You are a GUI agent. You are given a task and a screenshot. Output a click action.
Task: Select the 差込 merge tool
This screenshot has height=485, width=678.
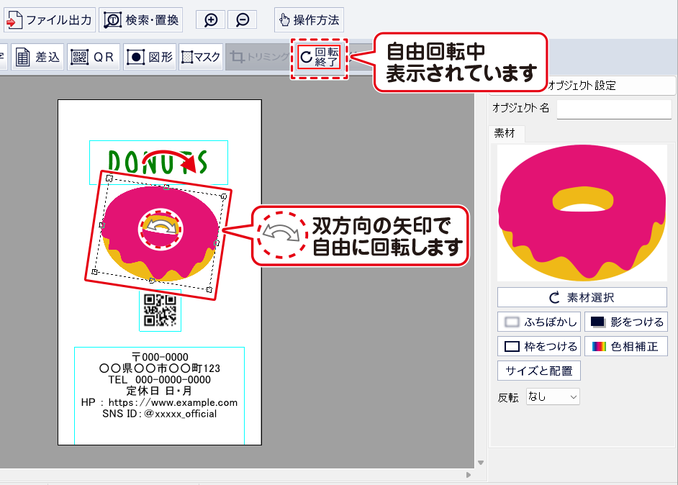coord(38,58)
